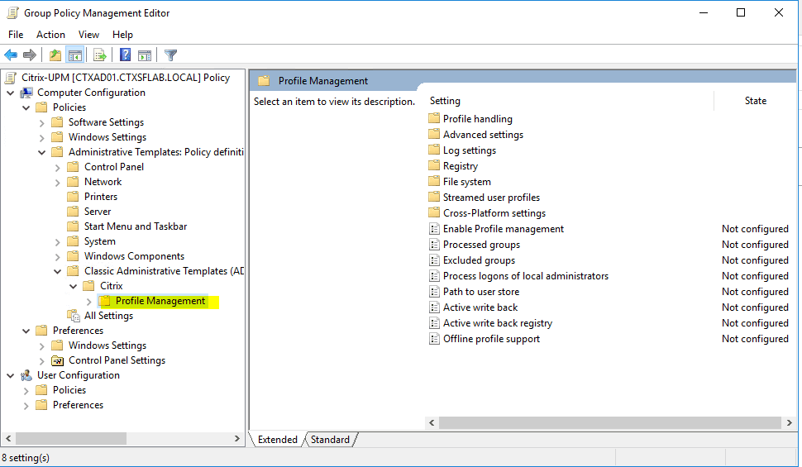
Task: Click the Registry folder icon
Action: click(434, 165)
